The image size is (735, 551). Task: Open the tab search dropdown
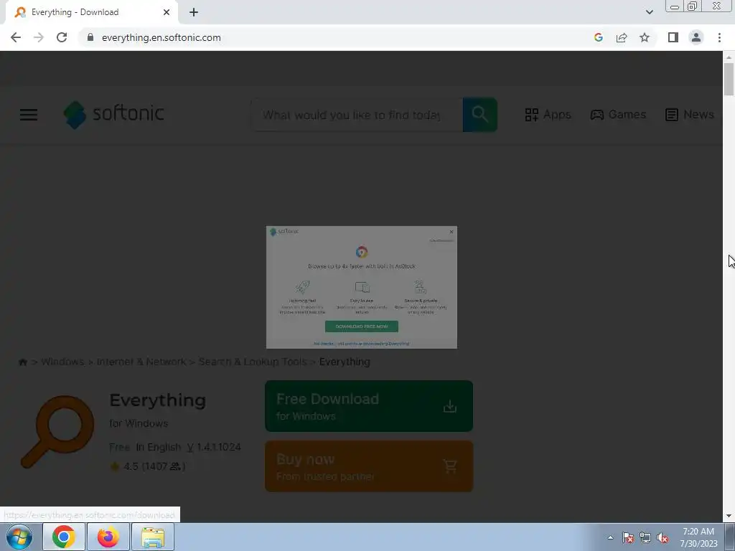pyautogui.click(x=649, y=12)
